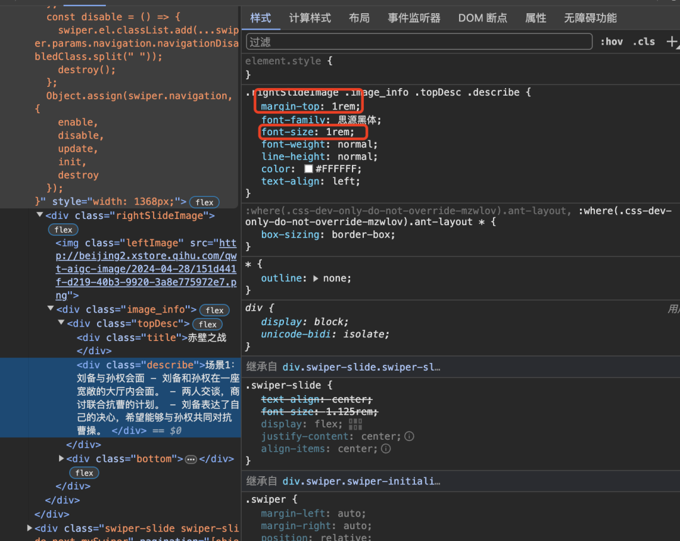Viewport: 680px width, 541px height.
Task: Click info icon next to align-items: center
Action: (386, 449)
